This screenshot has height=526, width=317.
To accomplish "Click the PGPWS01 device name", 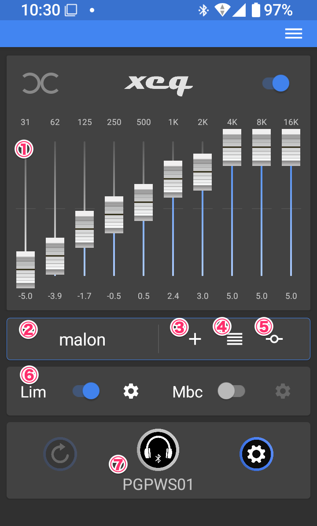I will point(158,485).
